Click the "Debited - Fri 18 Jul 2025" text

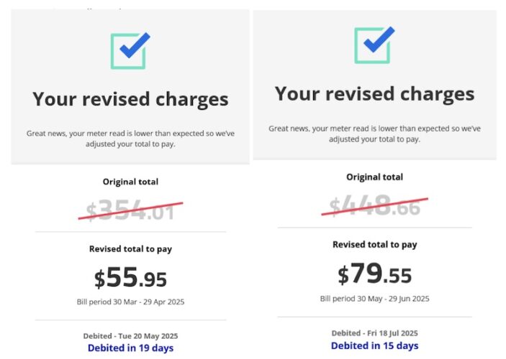coord(374,333)
